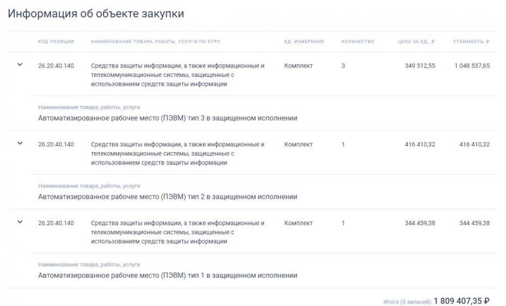Viewport: 506px width, 306px height.
Task: Click the ПЭВМ тип 1 item name
Action: (x=168, y=276)
